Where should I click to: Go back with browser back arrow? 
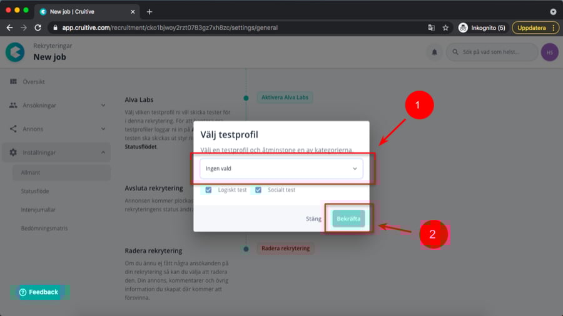point(9,27)
